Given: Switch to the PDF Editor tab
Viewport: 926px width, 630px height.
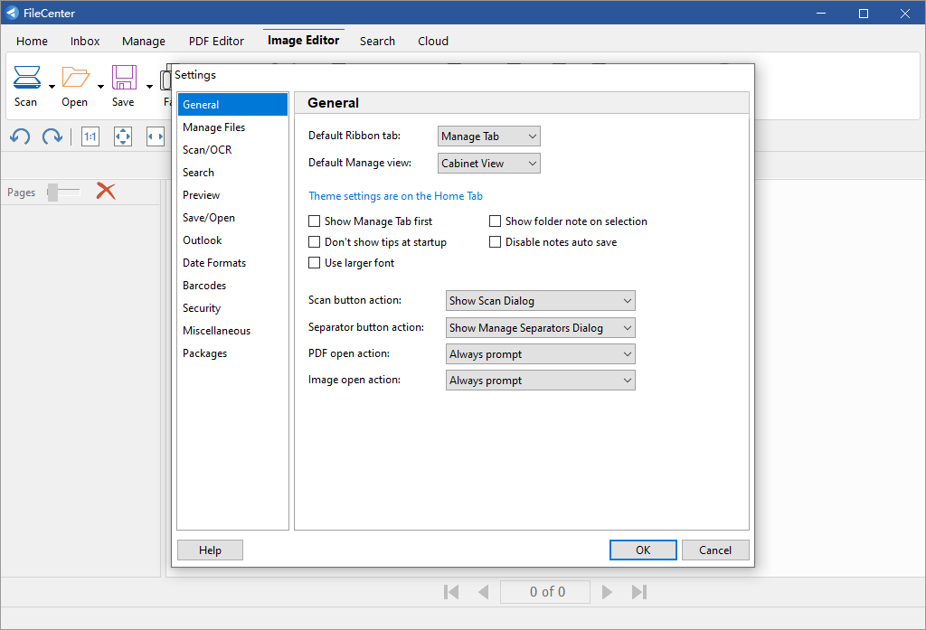Looking at the screenshot, I should (x=216, y=42).
